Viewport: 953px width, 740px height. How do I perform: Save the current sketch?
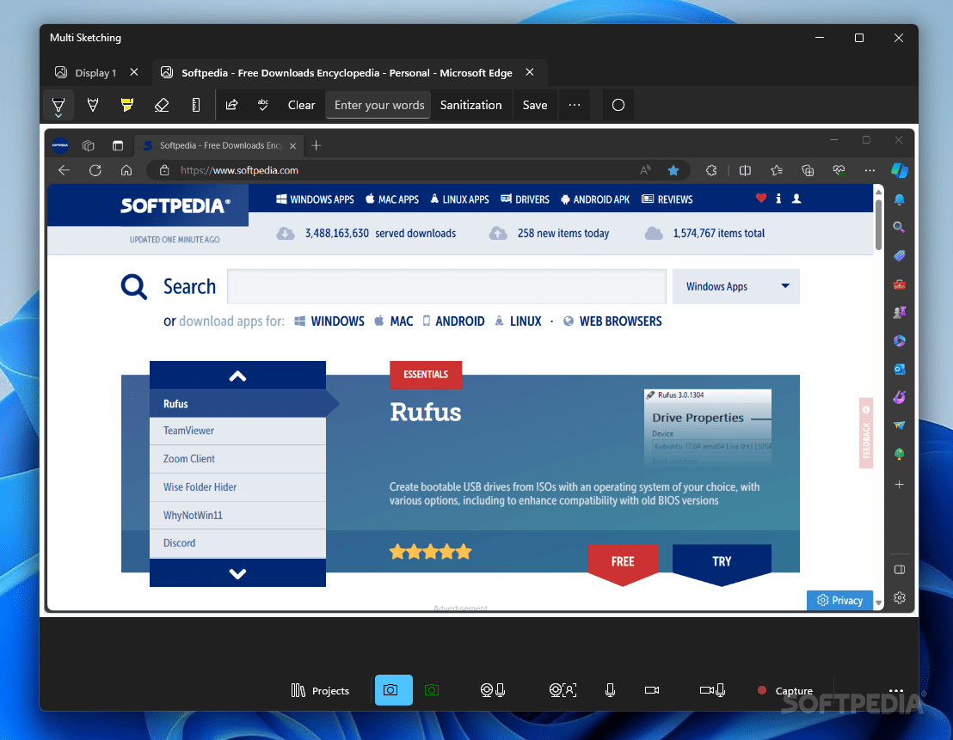535,105
